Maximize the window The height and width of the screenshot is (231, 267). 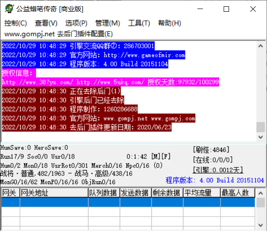click(x=226, y=9)
